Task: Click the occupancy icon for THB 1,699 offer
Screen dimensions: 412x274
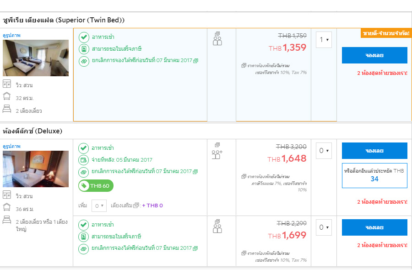Action: click(x=217, y=227)
